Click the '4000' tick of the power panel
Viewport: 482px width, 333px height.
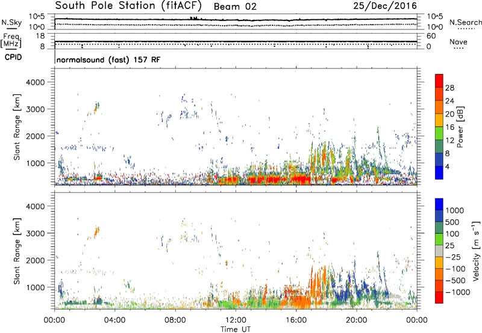tap(35, 82)
